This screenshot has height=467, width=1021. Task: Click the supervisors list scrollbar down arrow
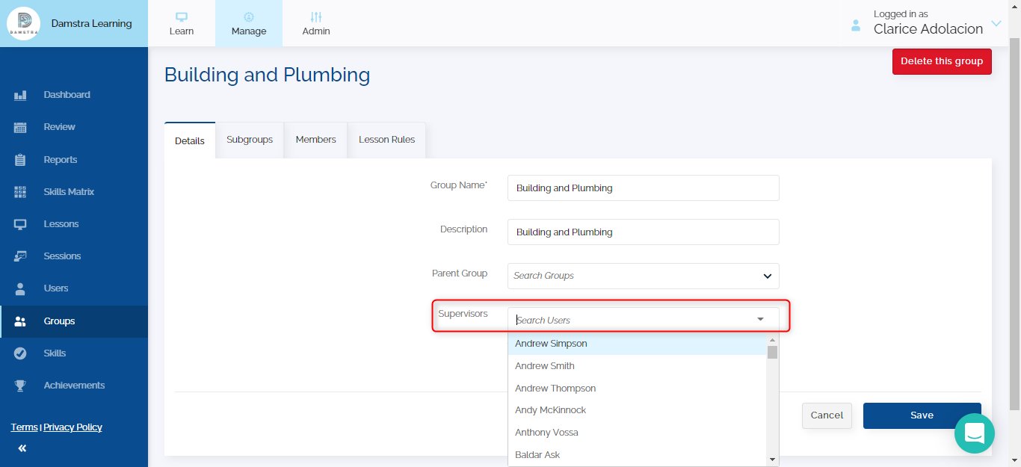tap(772, 460)
